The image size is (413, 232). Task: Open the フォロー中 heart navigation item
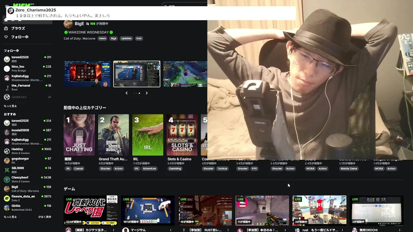[x=27, y=37]
